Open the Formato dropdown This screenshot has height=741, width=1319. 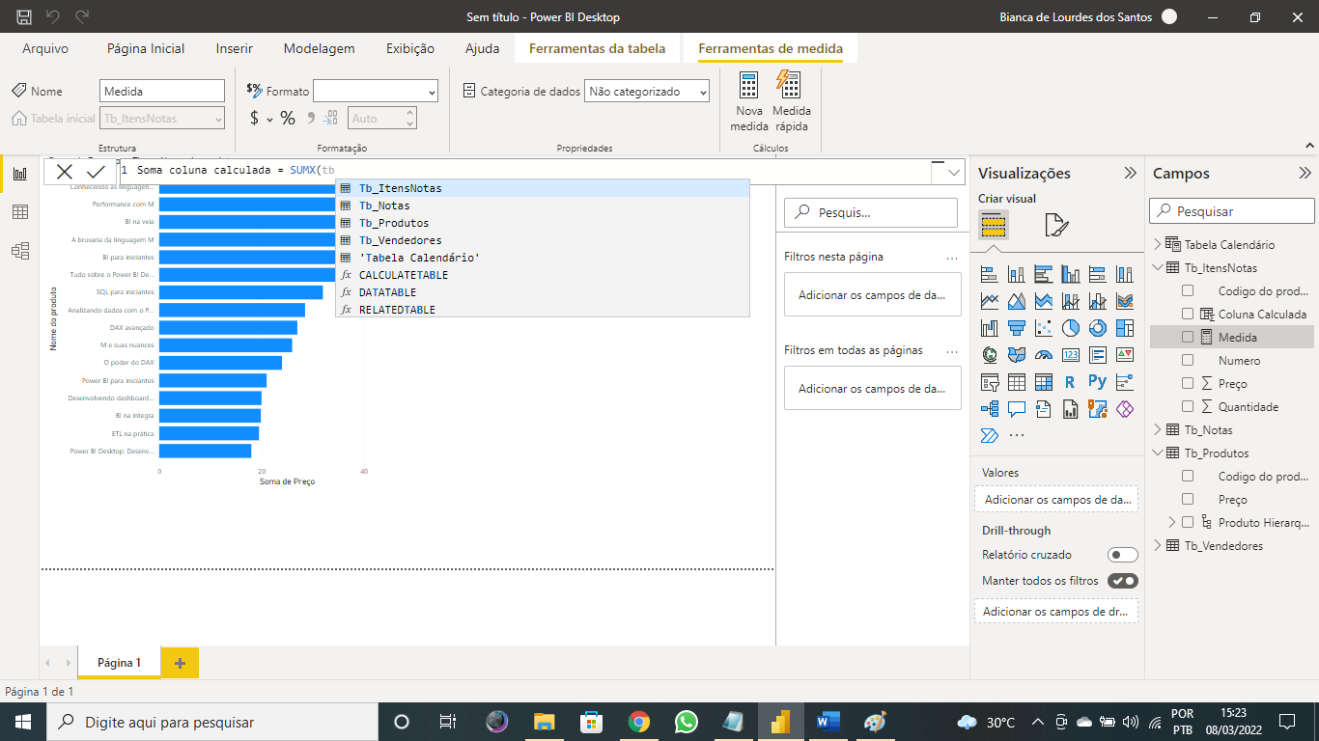click(376, 91)
